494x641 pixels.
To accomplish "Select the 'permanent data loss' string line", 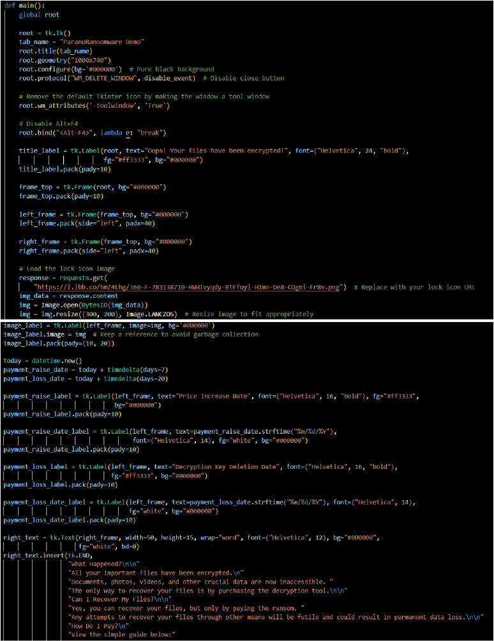I will click(x=277, y=617).
